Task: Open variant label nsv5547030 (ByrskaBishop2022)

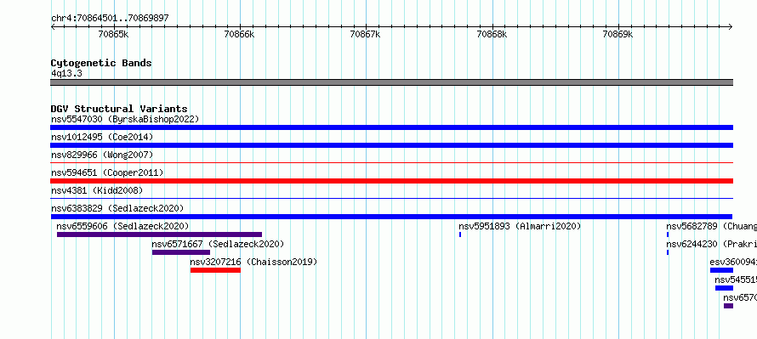Action: [x=125, y=119]
